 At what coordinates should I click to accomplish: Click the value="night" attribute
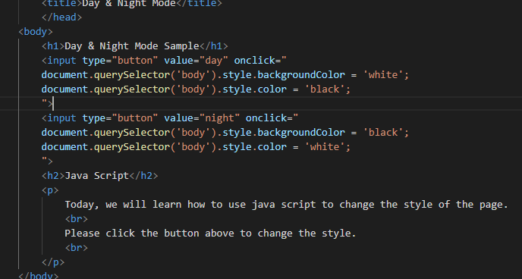202,118
